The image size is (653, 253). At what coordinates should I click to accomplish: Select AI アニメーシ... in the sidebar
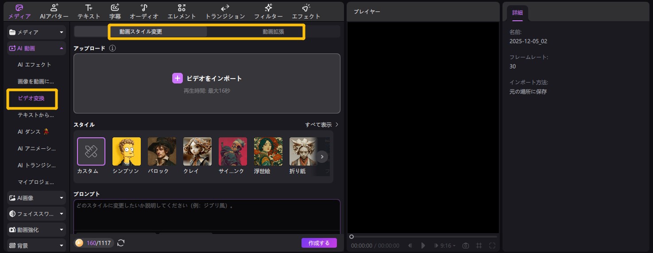pos(37,149)
